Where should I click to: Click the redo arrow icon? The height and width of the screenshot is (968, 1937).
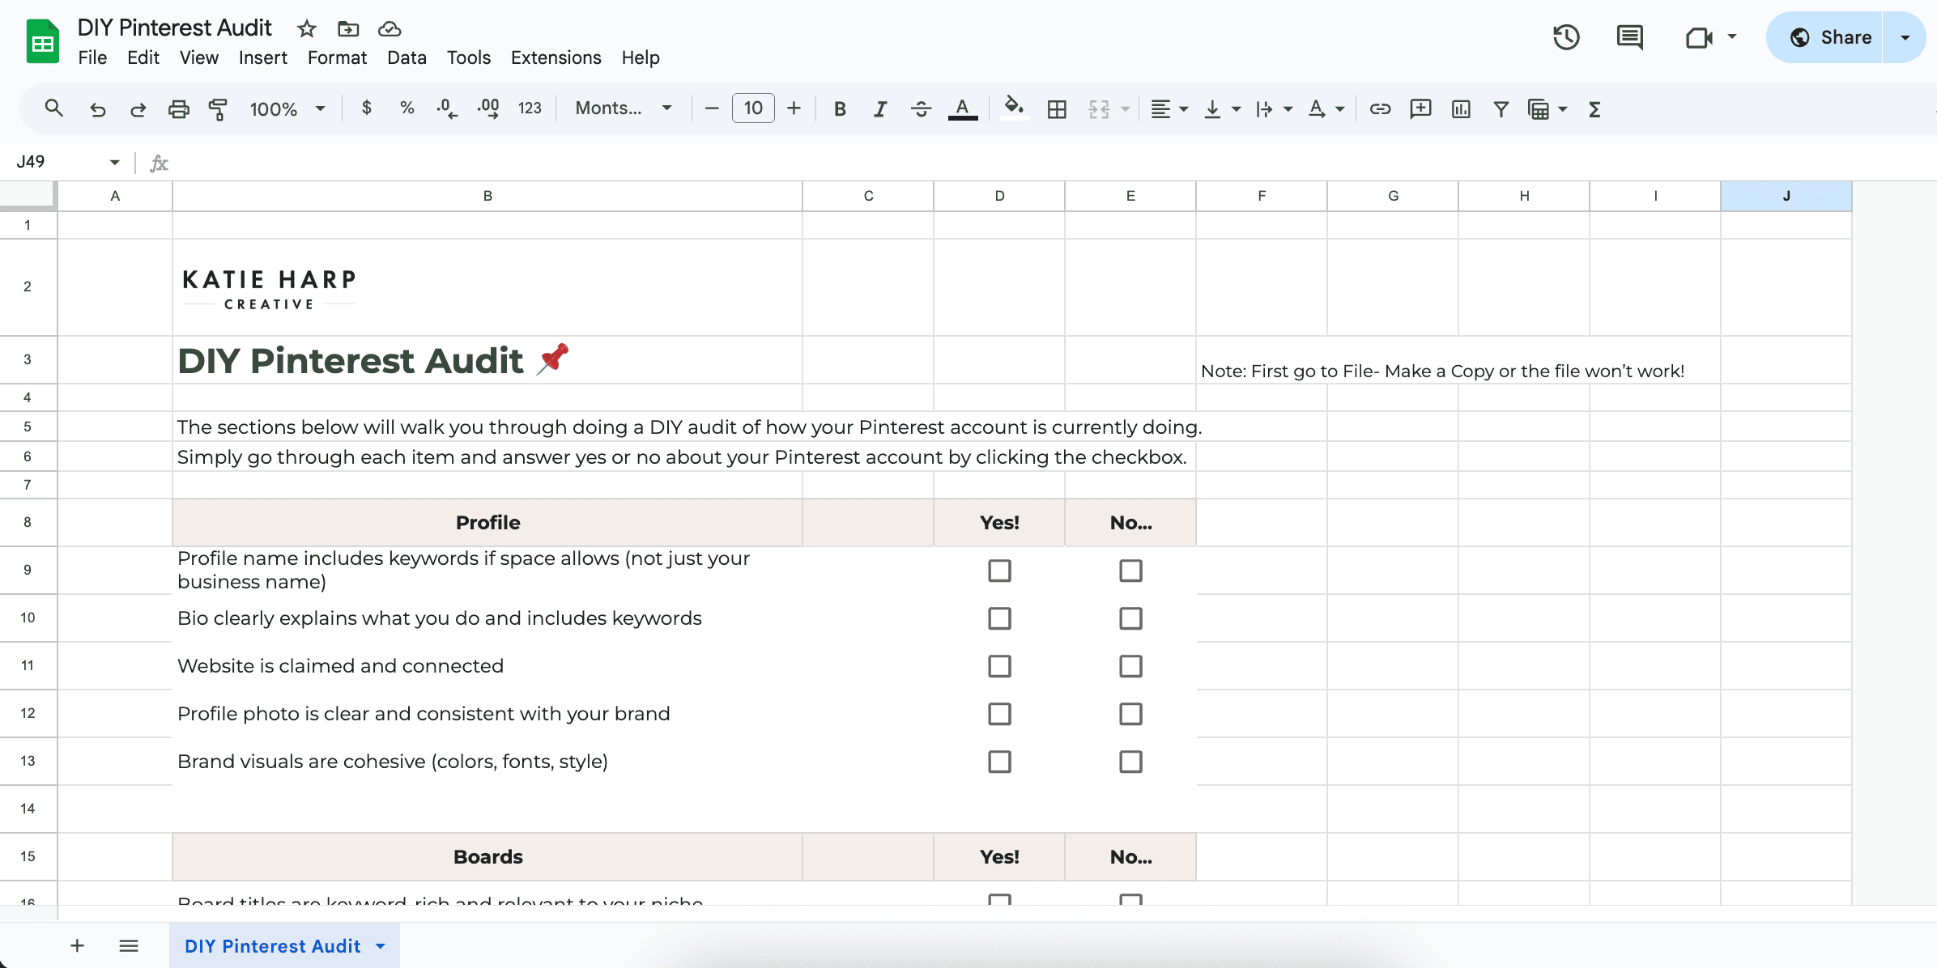click(x=138, y=108)
